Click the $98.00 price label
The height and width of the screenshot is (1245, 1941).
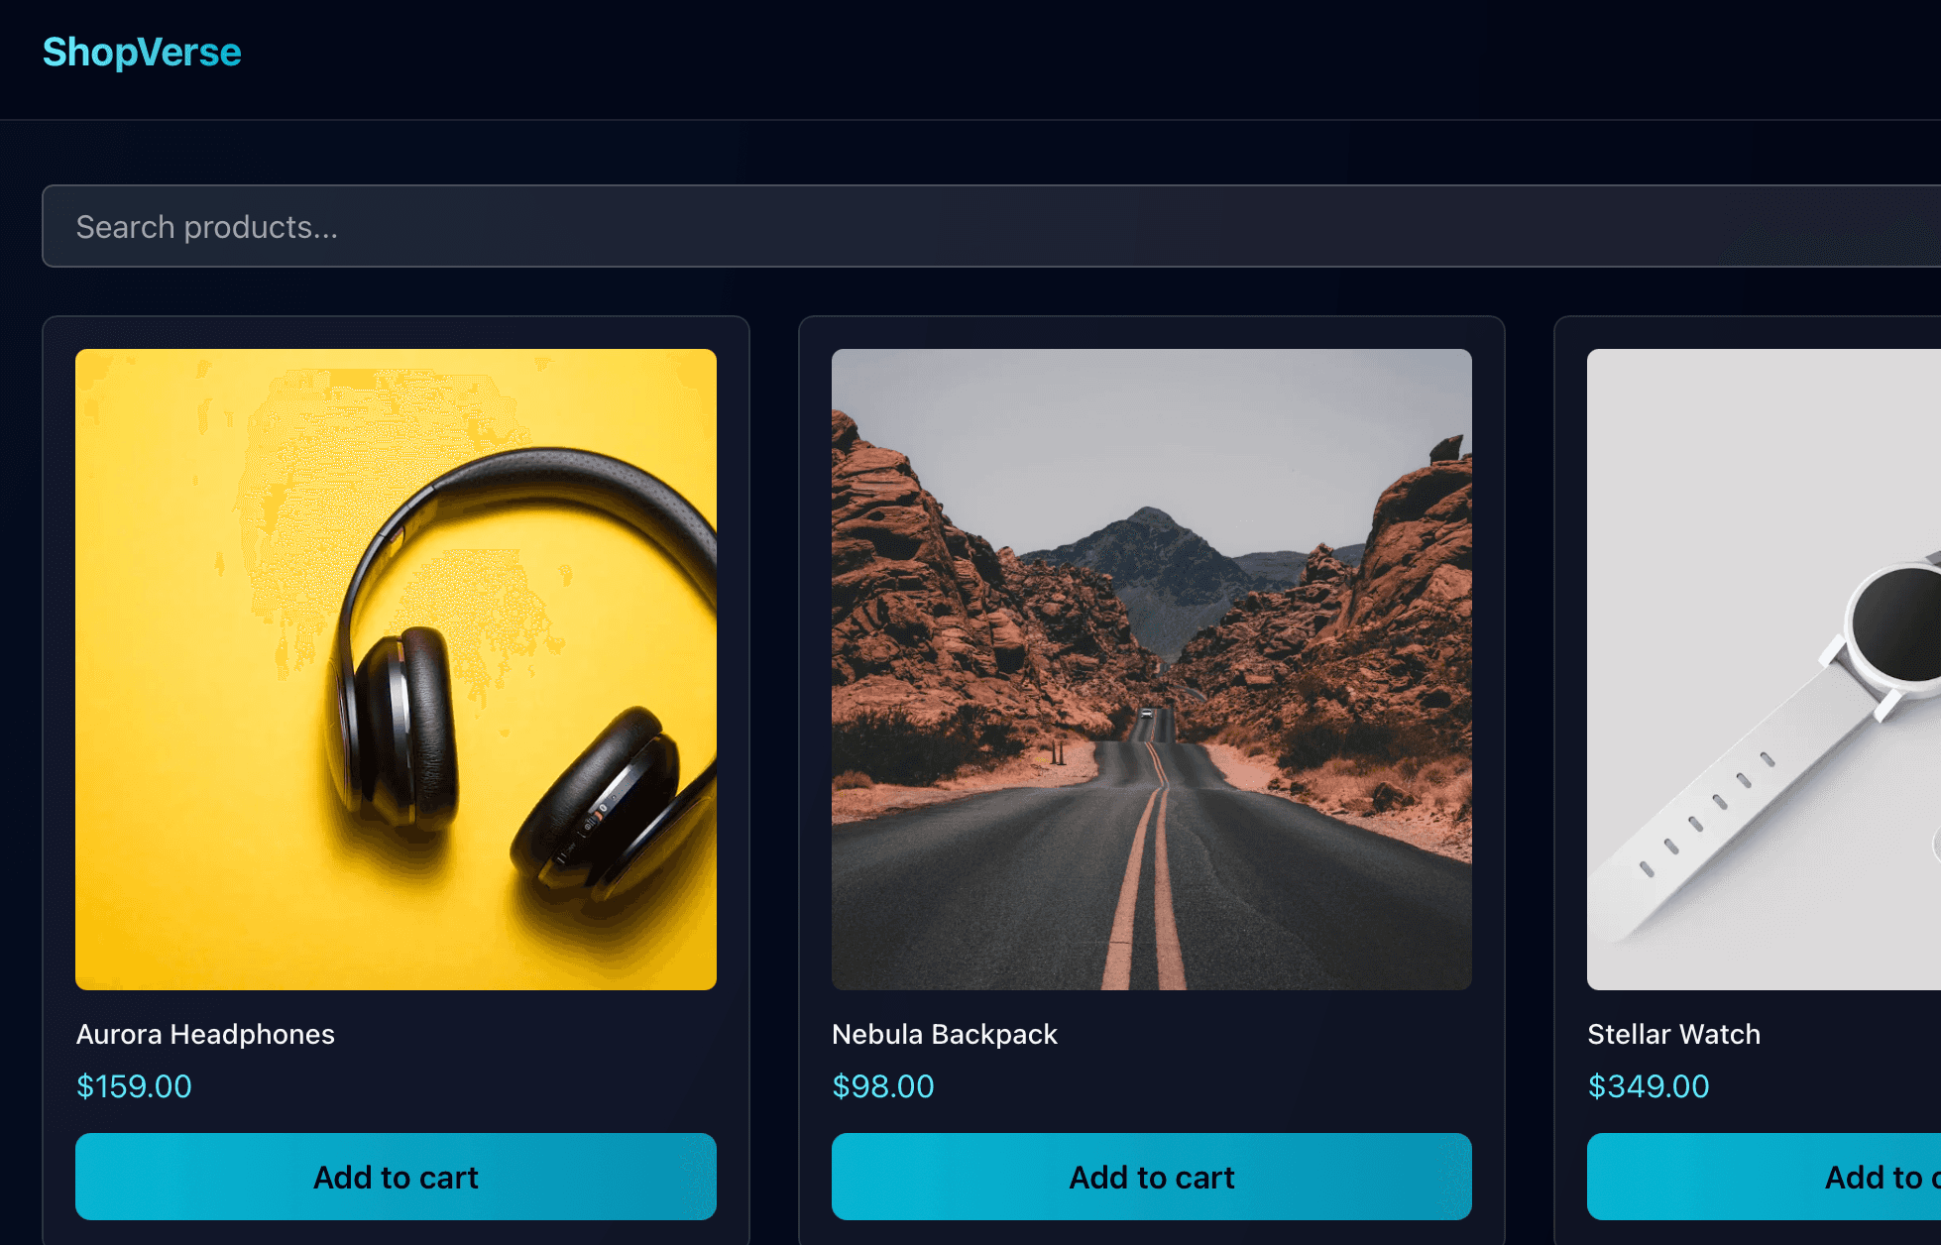(883, 1086)
